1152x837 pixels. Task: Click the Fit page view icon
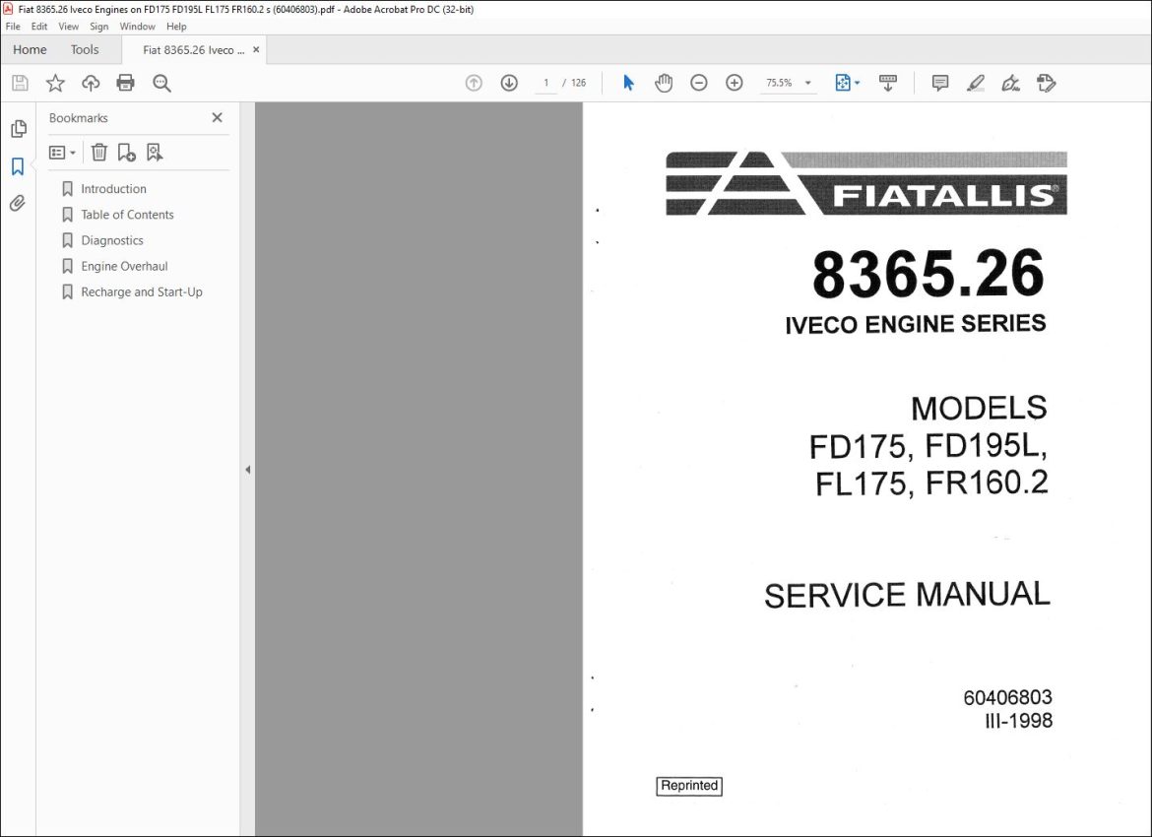(x=843, y=83)
